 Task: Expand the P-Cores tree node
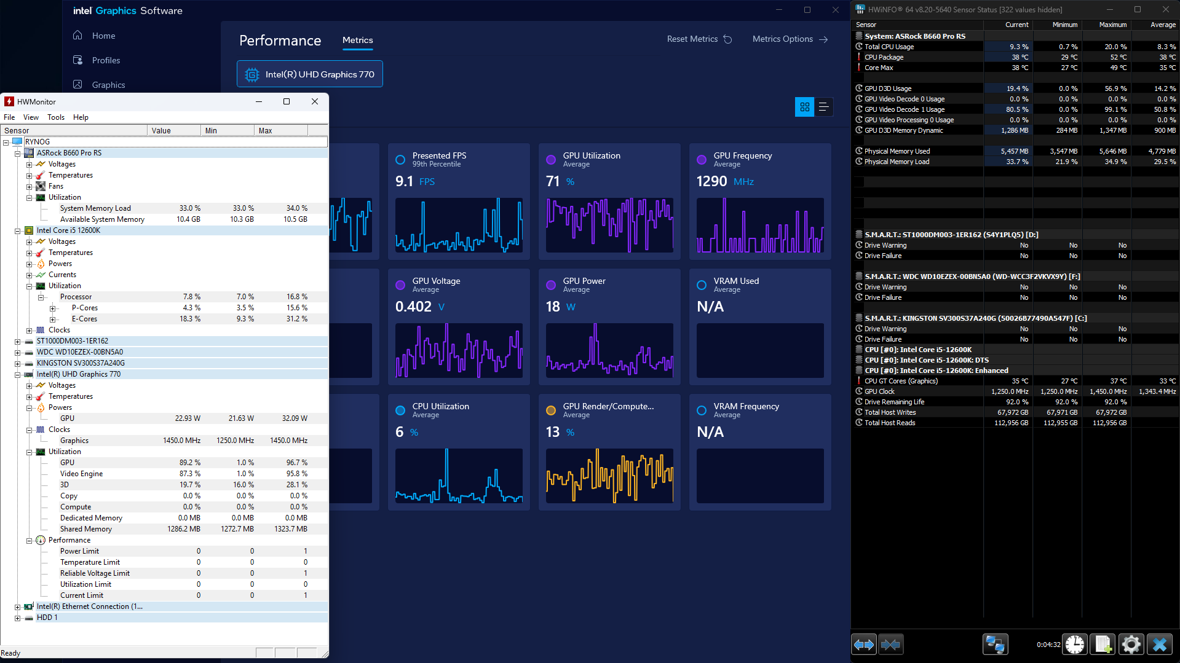point(53,308)
